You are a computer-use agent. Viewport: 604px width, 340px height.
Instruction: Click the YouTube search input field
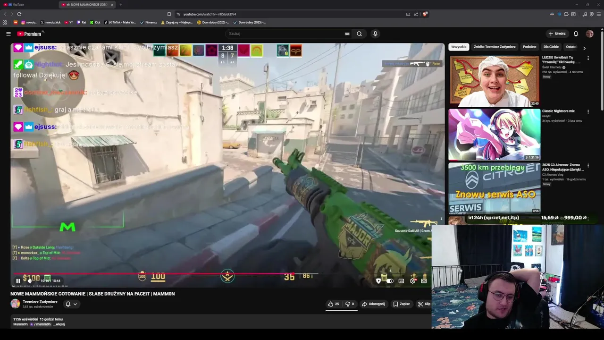pos(285,34)
